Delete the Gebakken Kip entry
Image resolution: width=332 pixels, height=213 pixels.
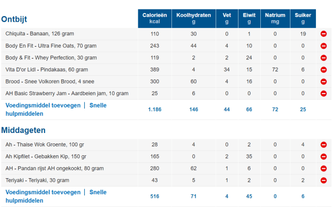click(323, 156)
